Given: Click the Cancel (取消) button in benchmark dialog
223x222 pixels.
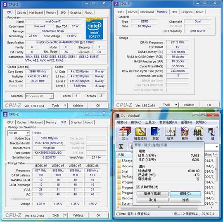Looking at the screenshot, I should [x=153, y=200].
